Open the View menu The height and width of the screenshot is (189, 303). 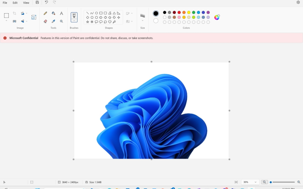click(x=26, y=3)
